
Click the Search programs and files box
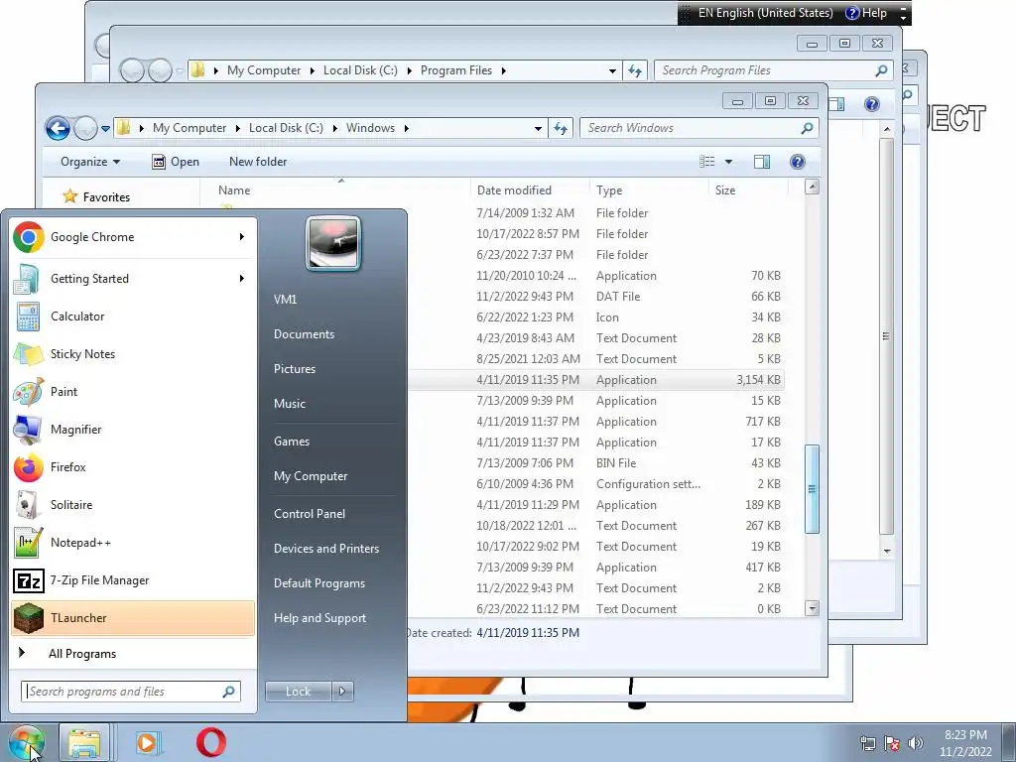[131, 692]
